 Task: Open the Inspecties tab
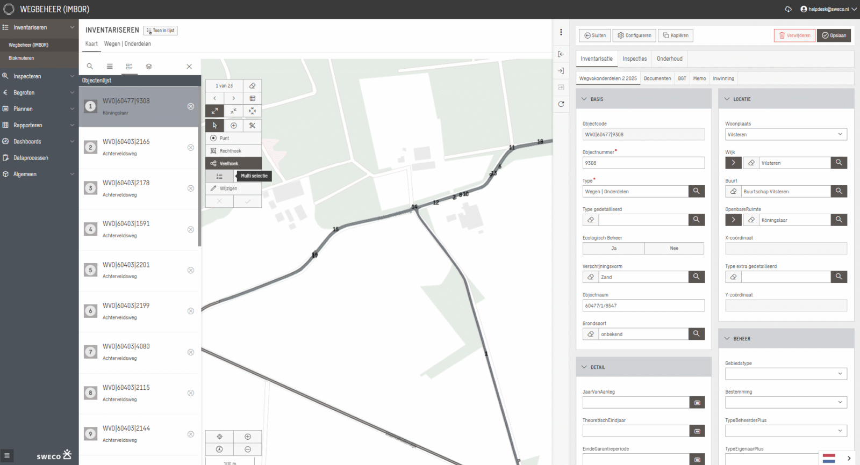634,59
